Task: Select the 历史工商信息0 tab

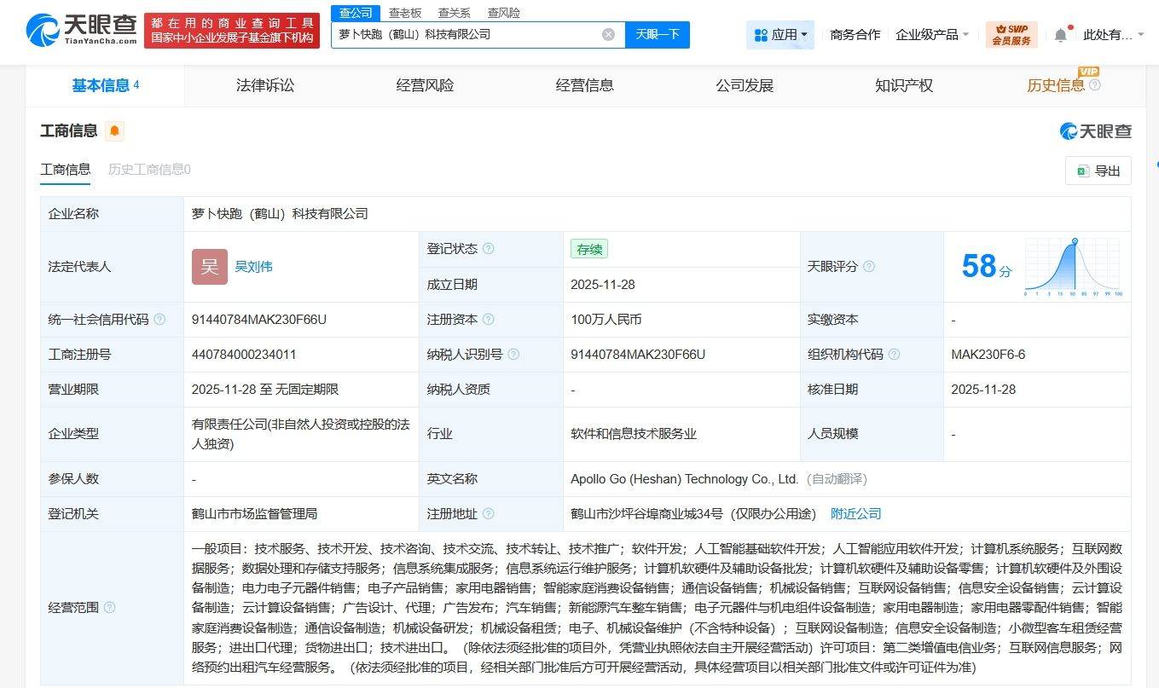Action: tap(148, 170)
